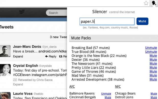Unmute the Baltimore Ravens

pos(106,94)
